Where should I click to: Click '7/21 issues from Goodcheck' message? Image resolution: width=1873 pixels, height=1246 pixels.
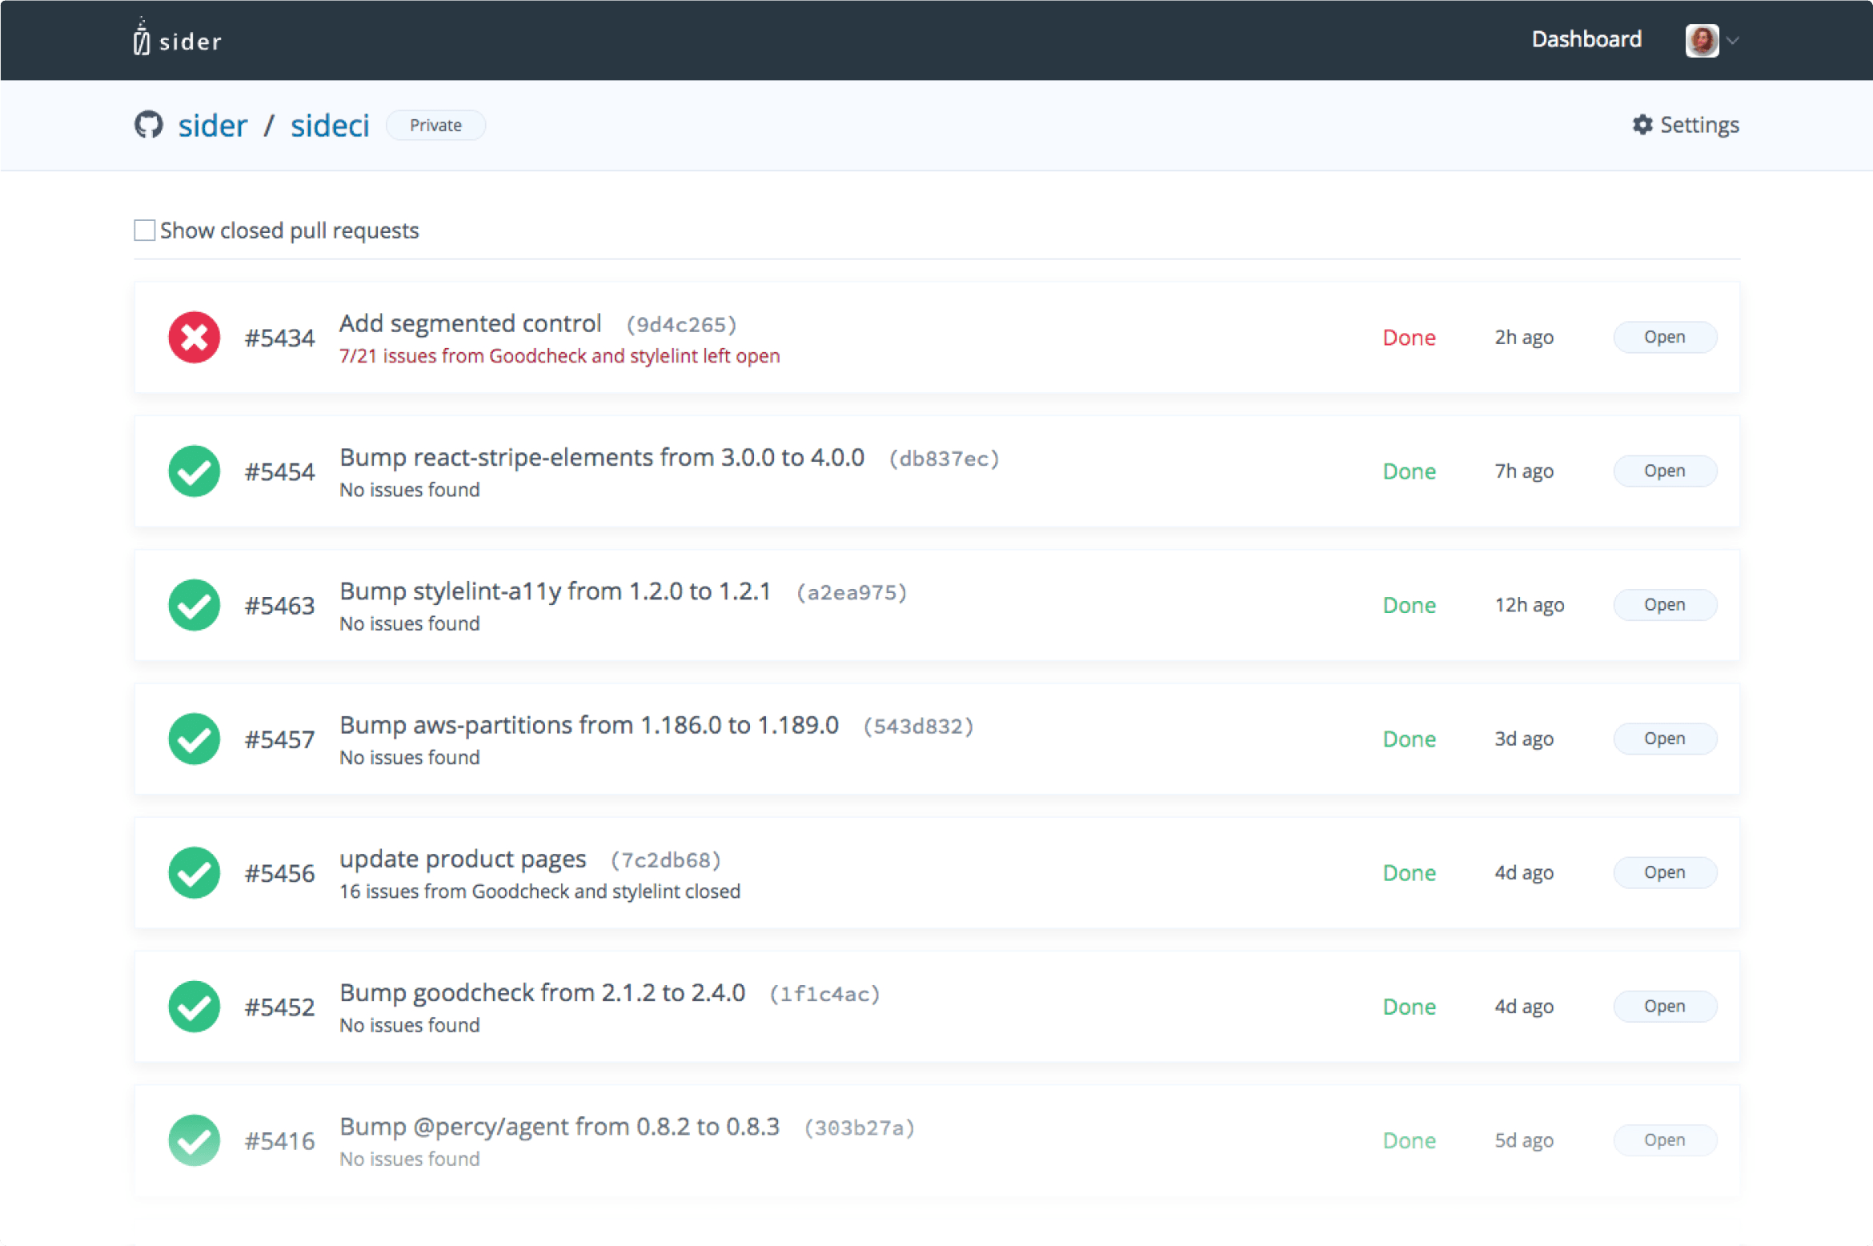coord(559,355)
